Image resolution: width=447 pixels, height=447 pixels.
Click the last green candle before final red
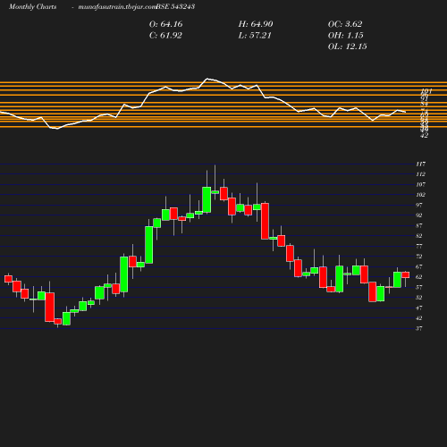tap(397, 280)
